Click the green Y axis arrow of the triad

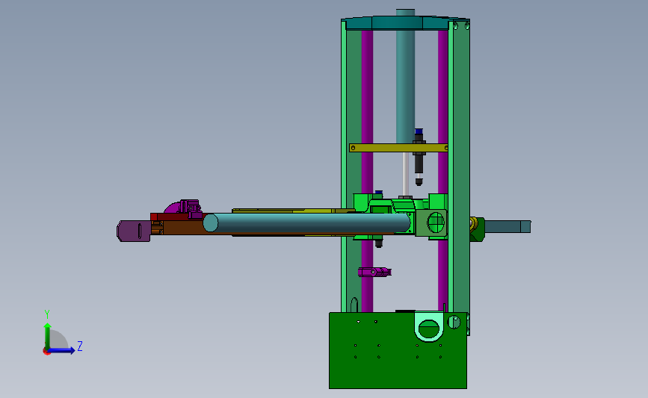tap(47, 335)
